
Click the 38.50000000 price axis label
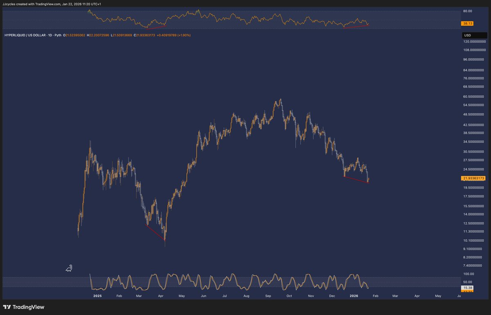tap(474, 133)
